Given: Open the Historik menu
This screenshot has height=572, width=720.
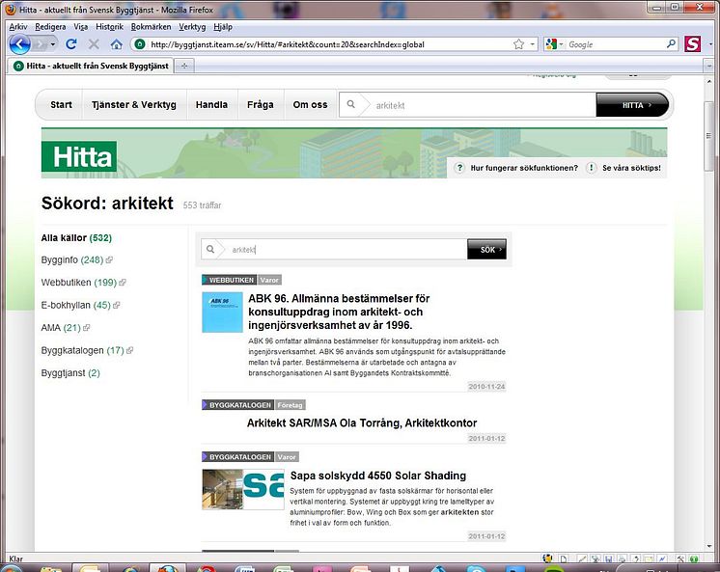Looking at the screenshot, I should pos(109,27).
